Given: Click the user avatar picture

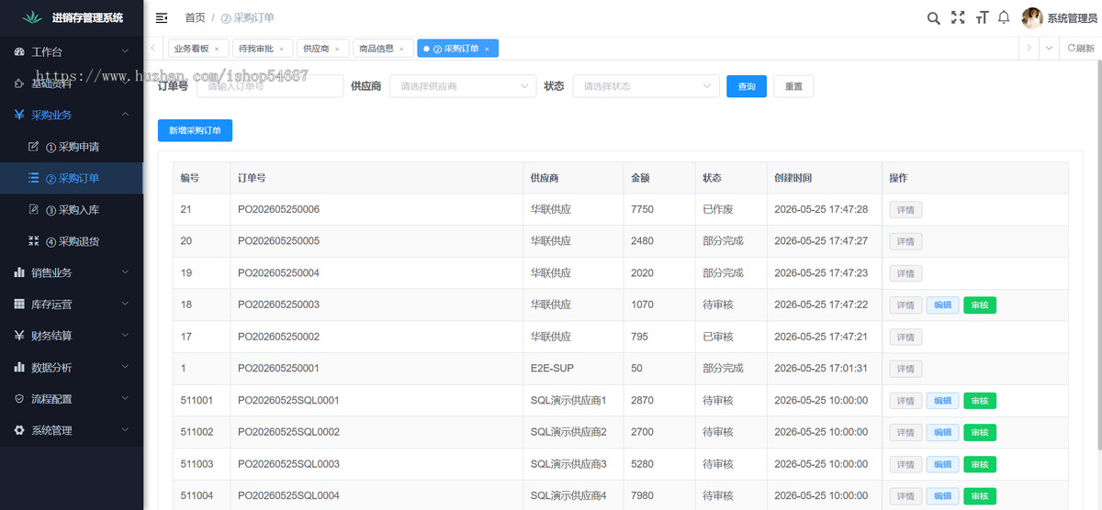Looking at the screenshot, I should click(1032, 17).
